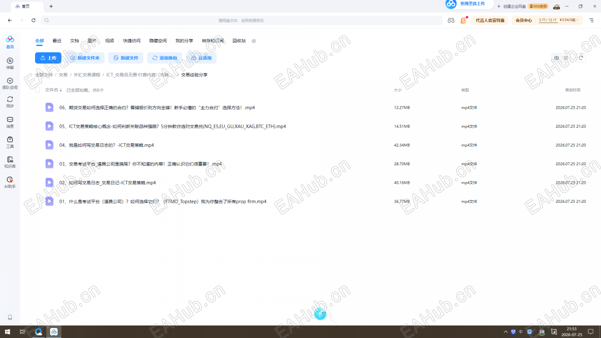
Task: Open file 03、交易考试平台_道具公司是骗局 mp4
Action: tap(140, 164)
